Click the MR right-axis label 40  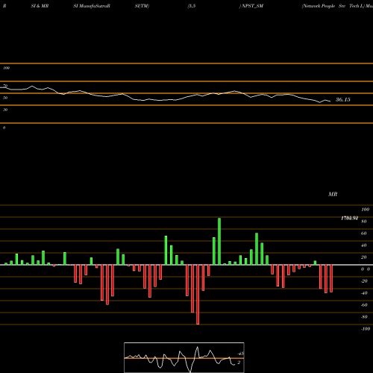click(364, 245)
